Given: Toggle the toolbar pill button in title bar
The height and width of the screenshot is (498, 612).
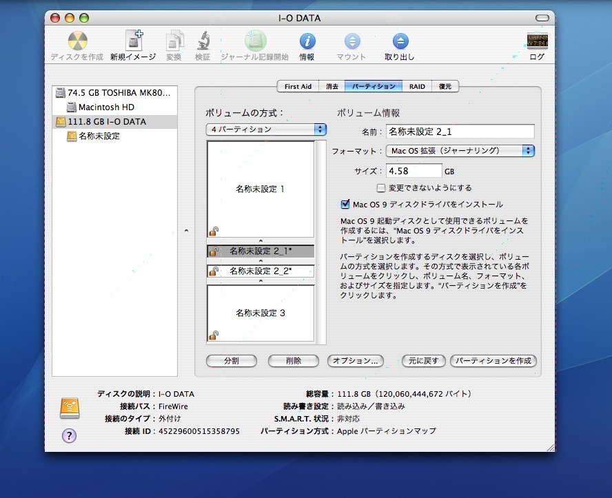Looking at the screenshot, I should click(x=542, y=18).
